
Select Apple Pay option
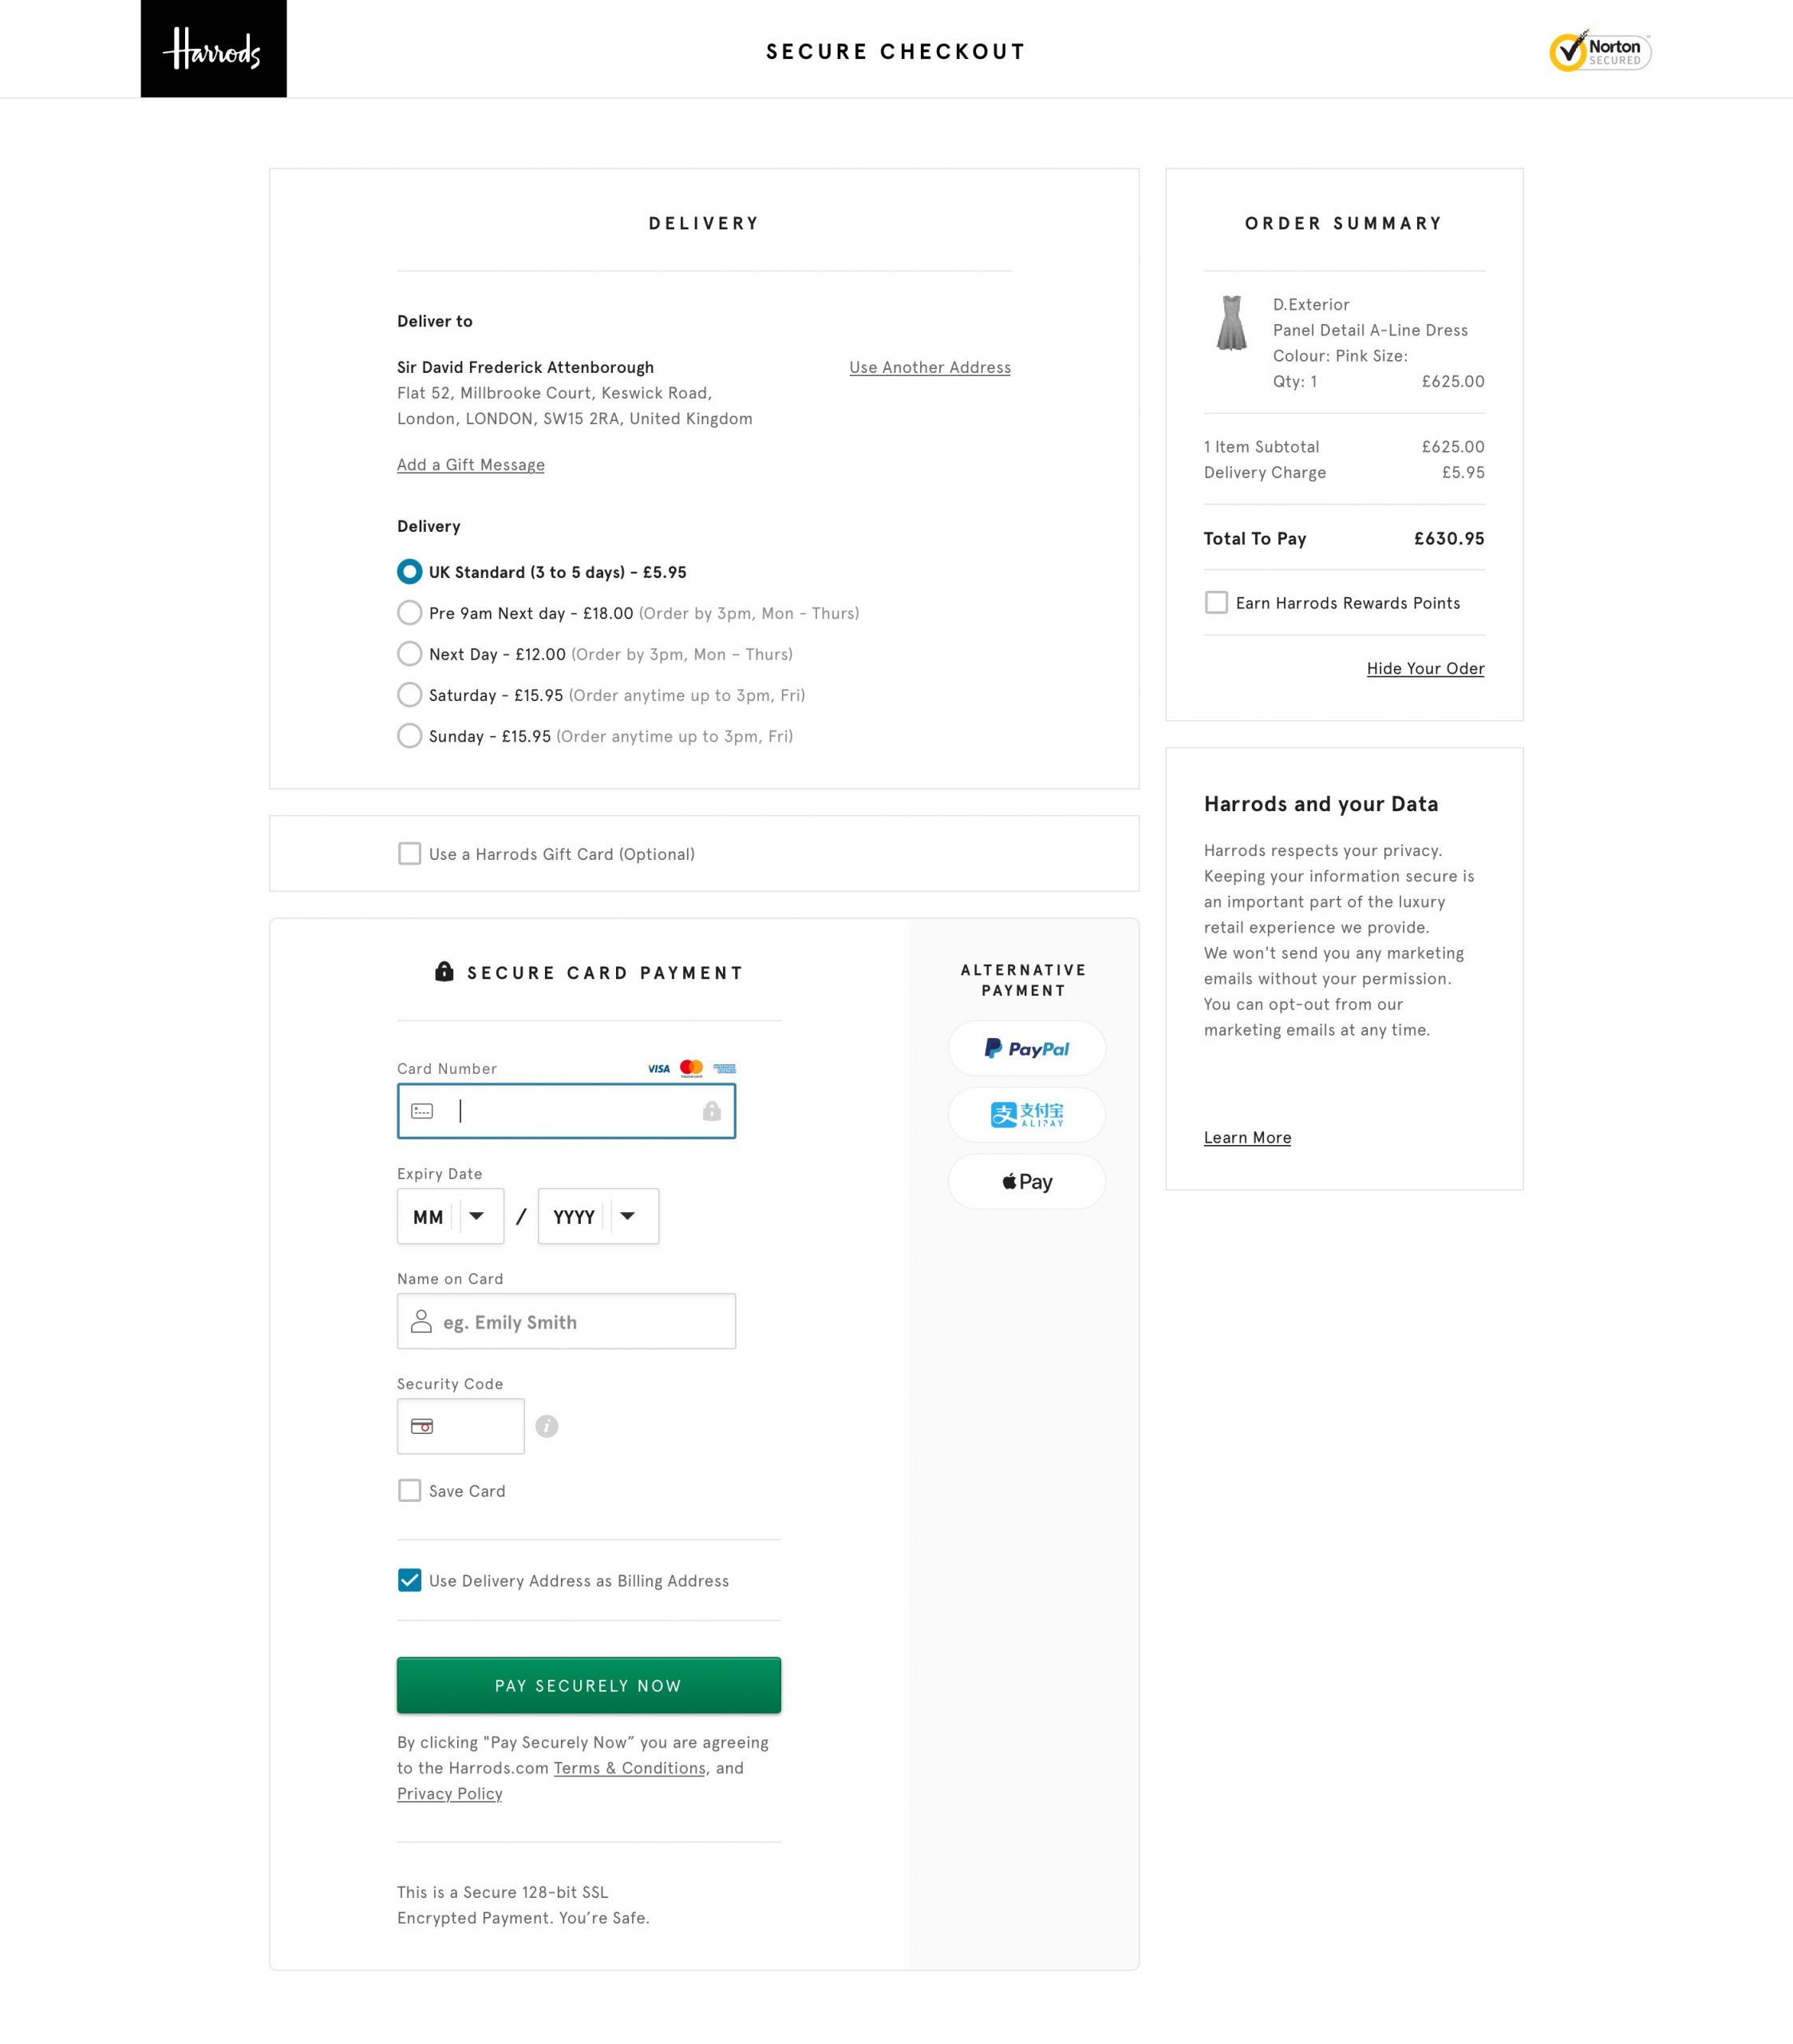1026,1181
